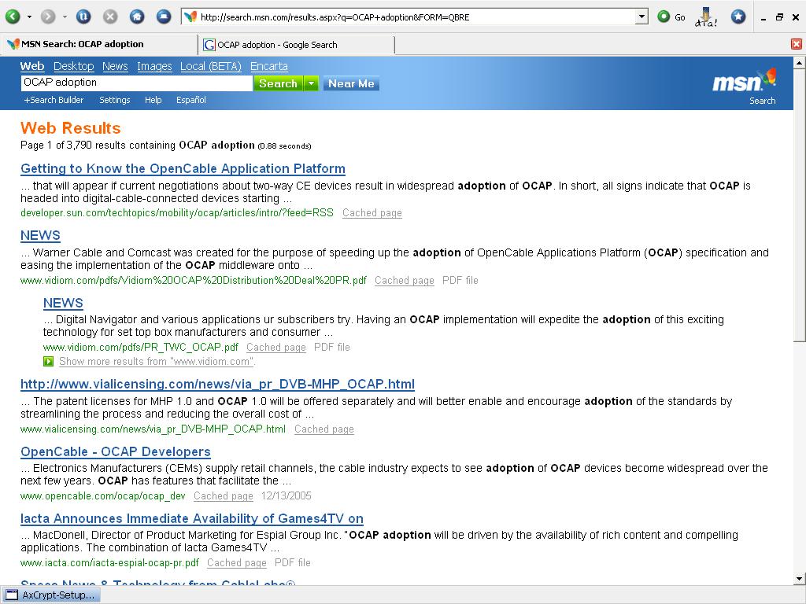Minimize the browser window

pos(763,17)
